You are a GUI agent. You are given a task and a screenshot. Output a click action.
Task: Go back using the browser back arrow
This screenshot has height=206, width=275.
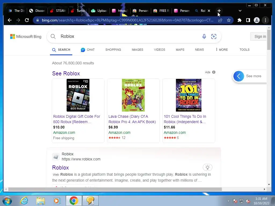pos(10,20)
